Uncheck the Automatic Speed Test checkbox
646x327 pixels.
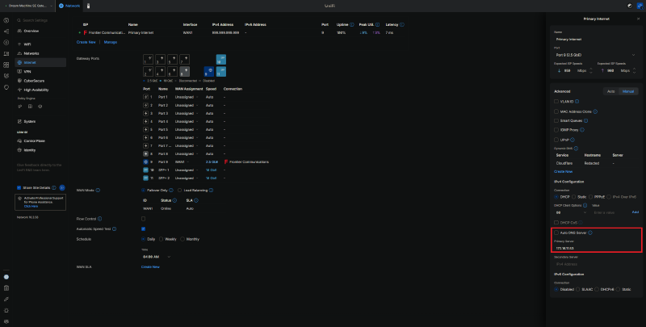pyautogui.click(x=144, y=229)
